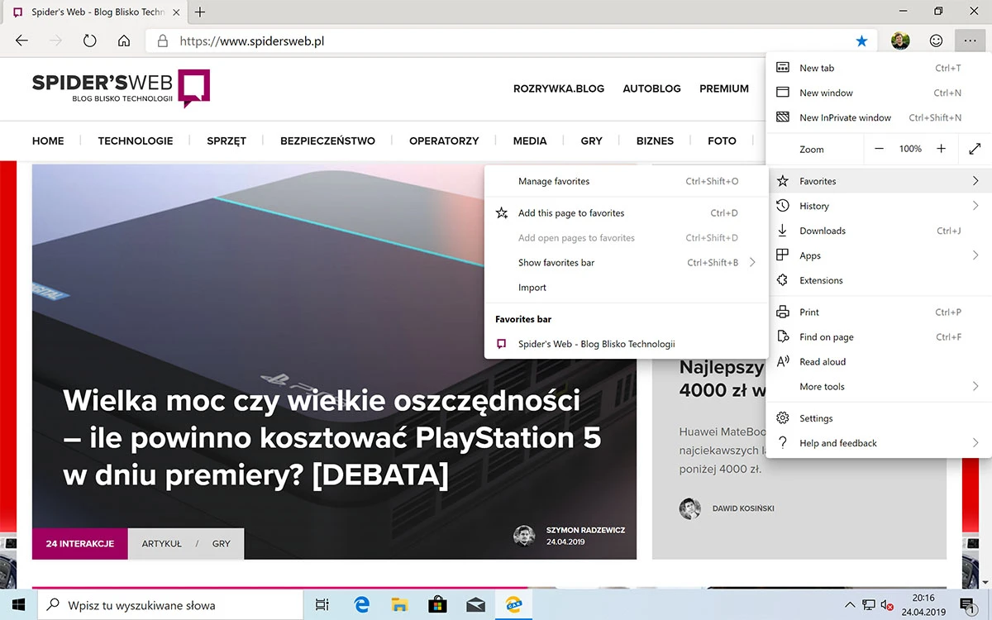The height and width of the screenshot is (620, 992).
Task: Open File Explorer from the taskbar
Action: [x=399, y=605]
